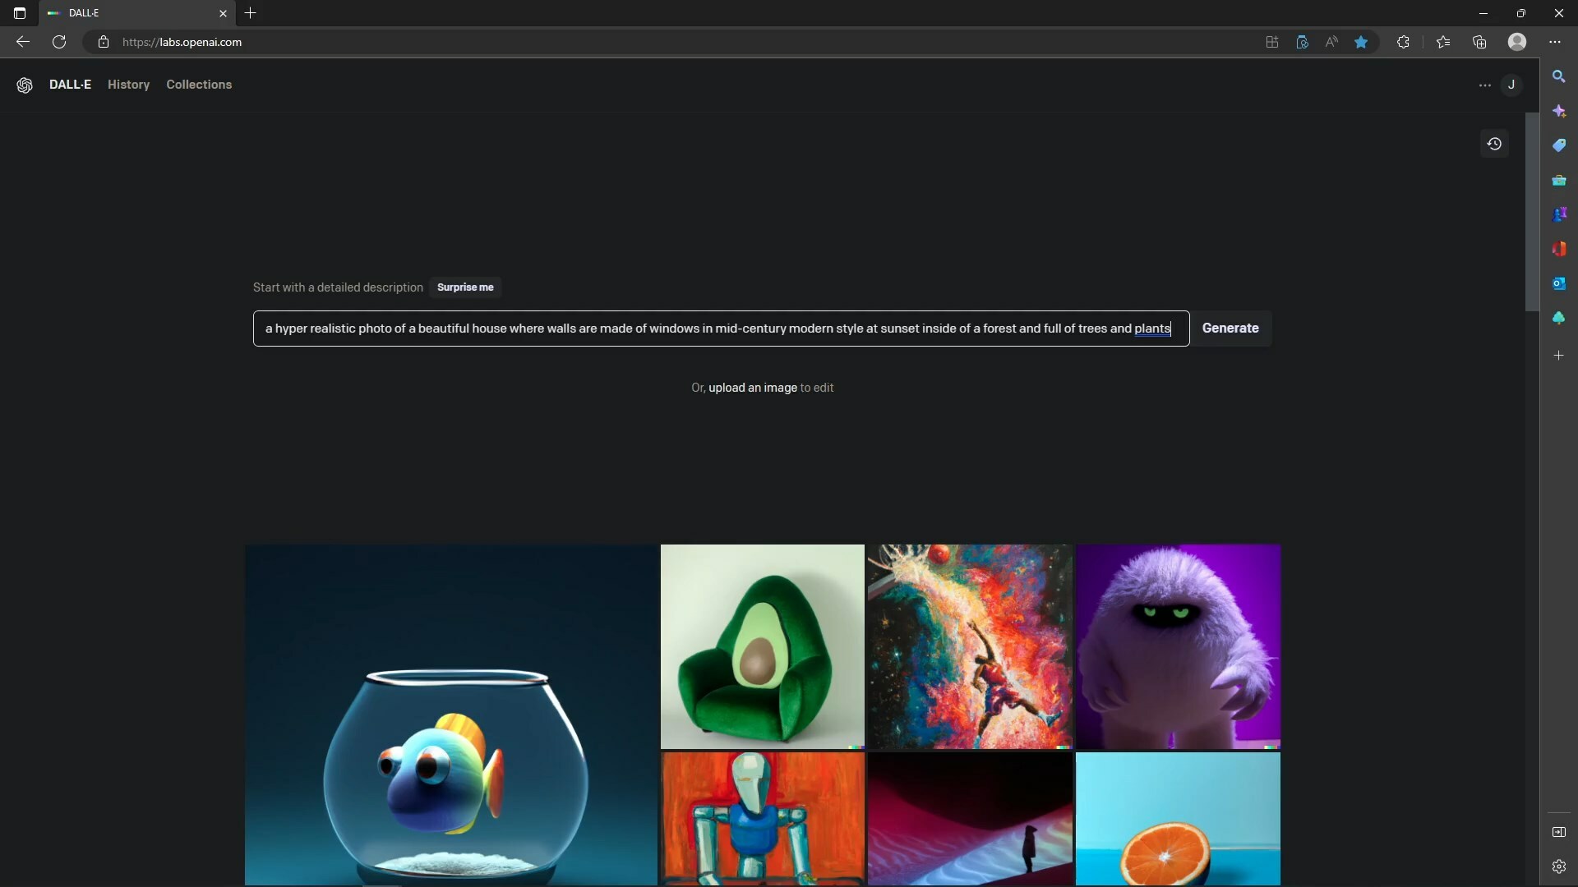The height and width of the screenshot is (887, 1578).
Task: Open the DALL·E home link
Action: (x=70, y=85)
